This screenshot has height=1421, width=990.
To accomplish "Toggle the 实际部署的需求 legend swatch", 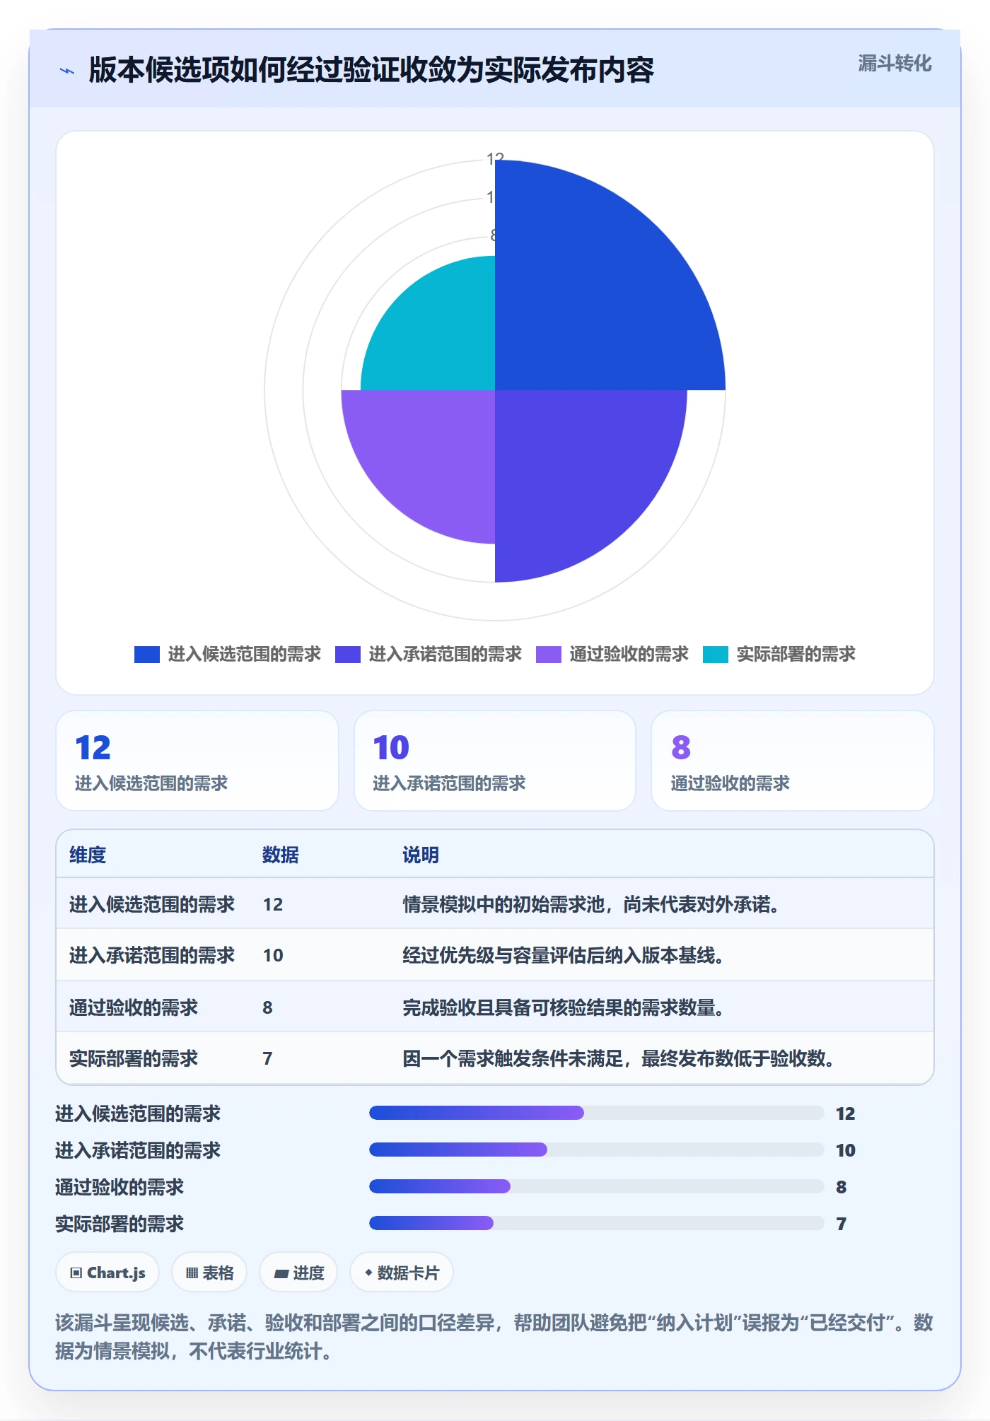I will click(x=716, y=655).
